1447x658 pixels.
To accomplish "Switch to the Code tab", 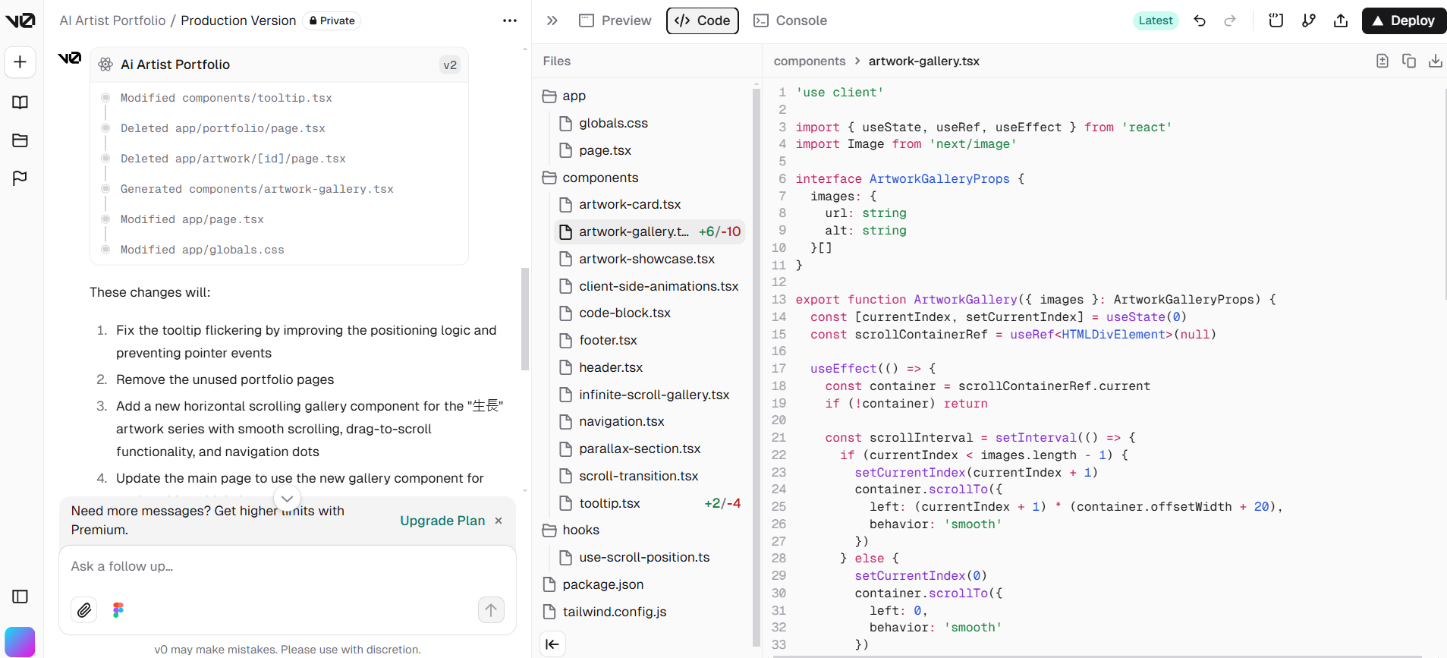I will click(703, 20).
